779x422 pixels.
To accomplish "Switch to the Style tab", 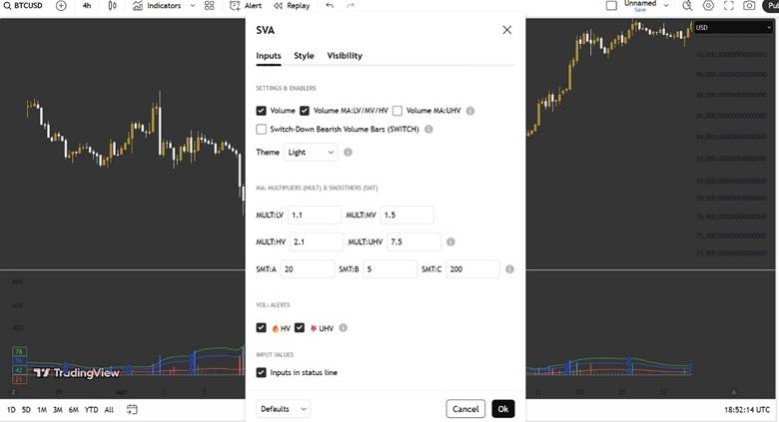I will point(304,56).
